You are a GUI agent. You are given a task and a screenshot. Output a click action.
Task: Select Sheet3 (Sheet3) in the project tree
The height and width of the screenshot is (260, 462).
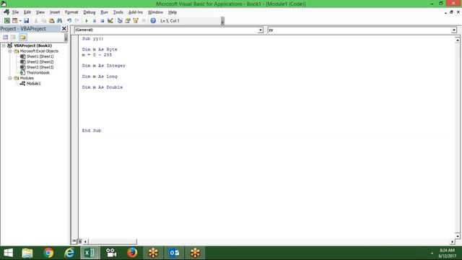tap(40, 67)
